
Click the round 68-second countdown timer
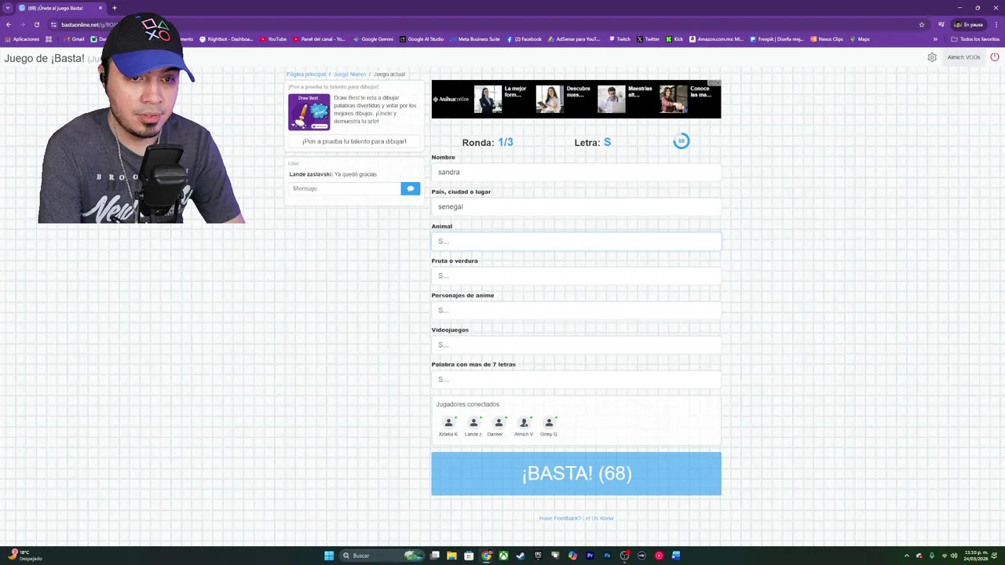pyautogui.click(x=682, y=141)
